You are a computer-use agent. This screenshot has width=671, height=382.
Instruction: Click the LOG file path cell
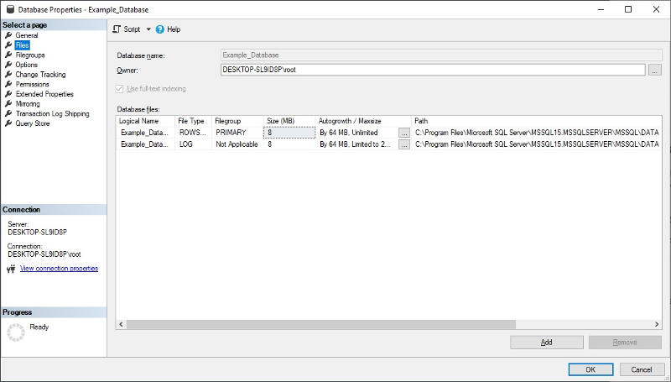click(x=537, y=144)
